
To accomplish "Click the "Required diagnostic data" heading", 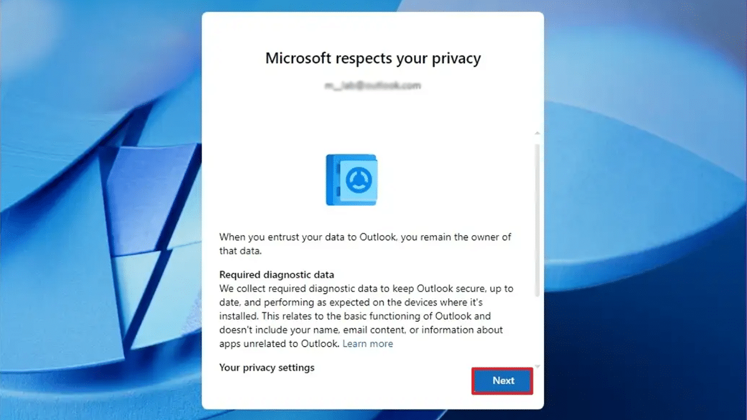I will [276, 274].
